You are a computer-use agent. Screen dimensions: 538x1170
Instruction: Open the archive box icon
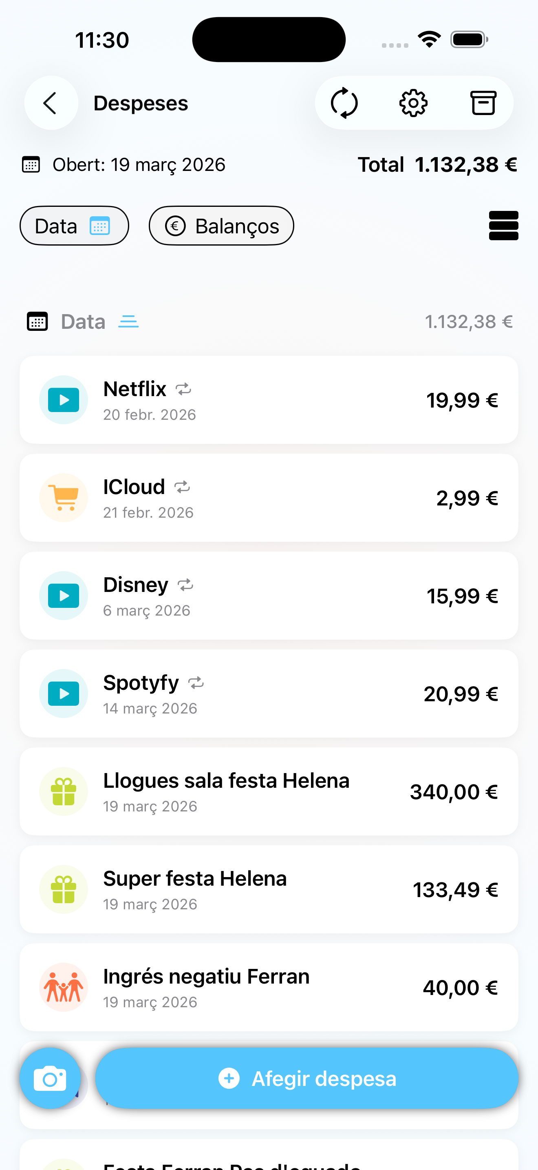coord(483,103)
